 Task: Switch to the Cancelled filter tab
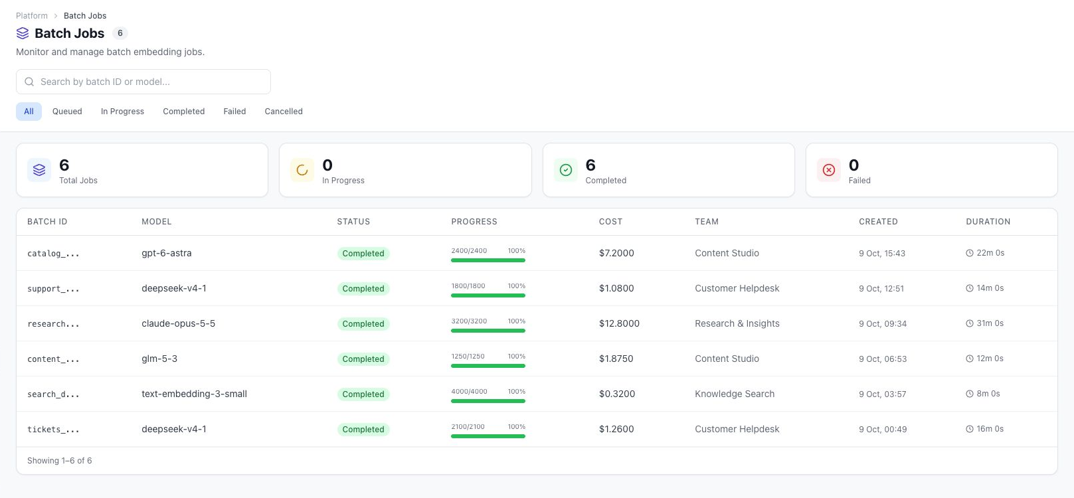coord(284,112)
